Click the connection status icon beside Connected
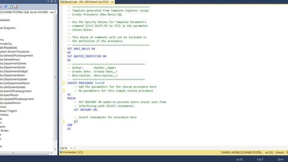Screen dimensions: 288x162 pos(61,152)
